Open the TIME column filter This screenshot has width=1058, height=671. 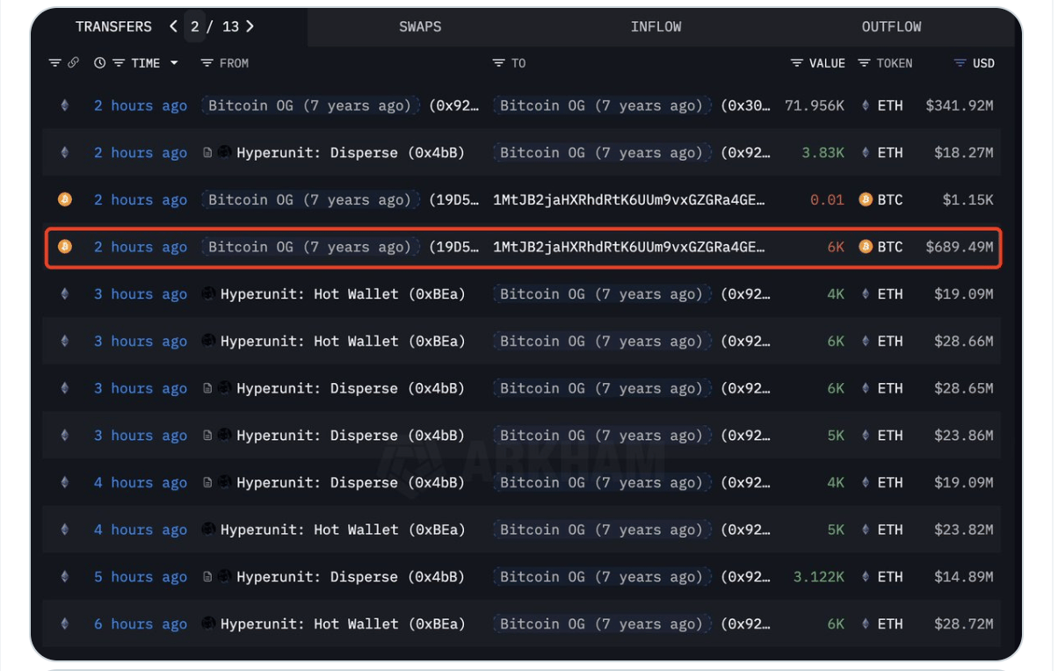[118, 63]
